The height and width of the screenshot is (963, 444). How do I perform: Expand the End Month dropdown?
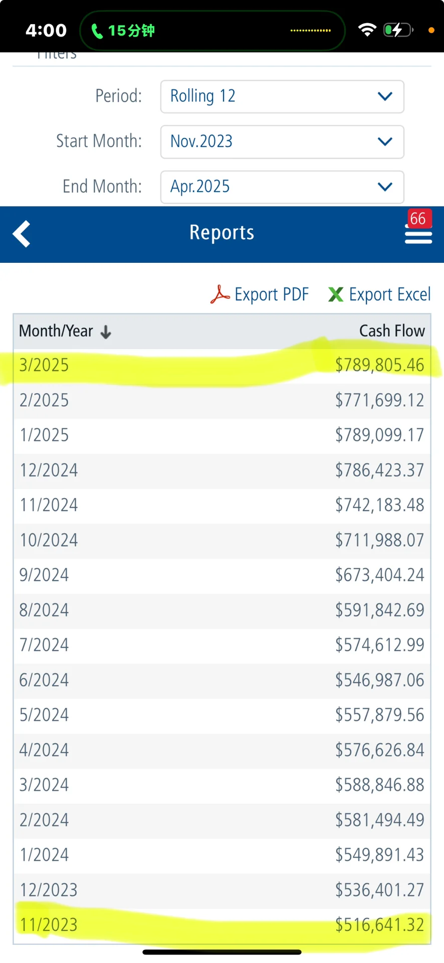[282, 187]
